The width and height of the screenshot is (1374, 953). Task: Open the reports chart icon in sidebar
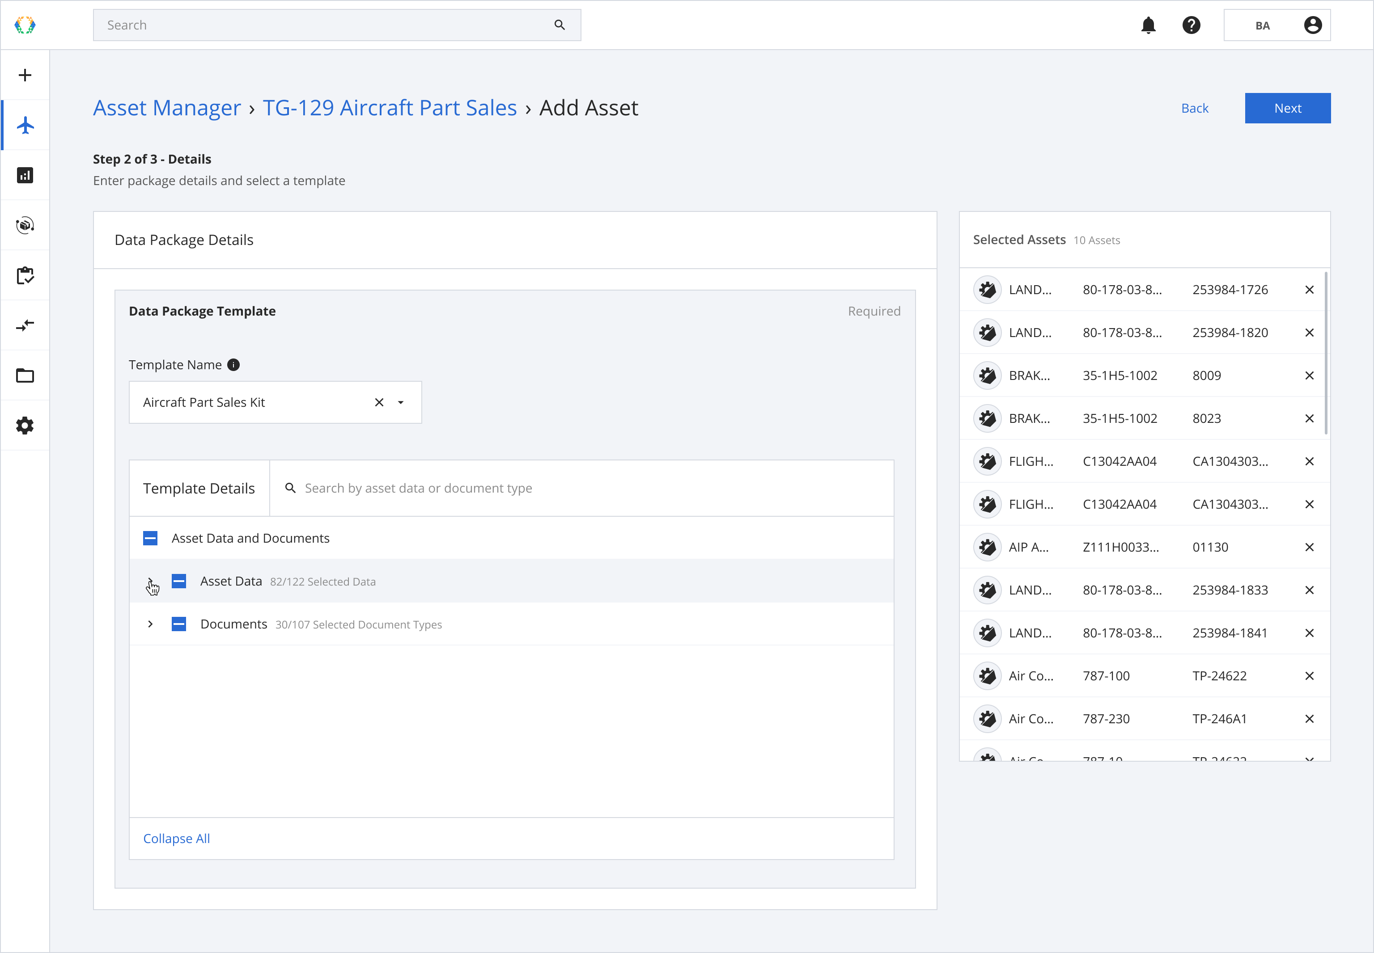[x=25, y=176]
